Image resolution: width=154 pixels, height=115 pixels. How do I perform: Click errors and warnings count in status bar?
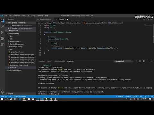[x=4, y=96]
